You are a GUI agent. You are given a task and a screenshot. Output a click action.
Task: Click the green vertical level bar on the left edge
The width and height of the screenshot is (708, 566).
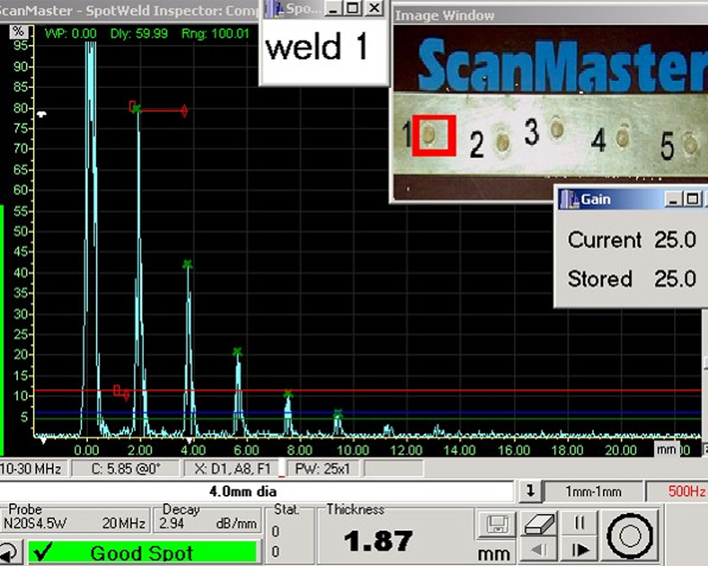pos(2,330)
